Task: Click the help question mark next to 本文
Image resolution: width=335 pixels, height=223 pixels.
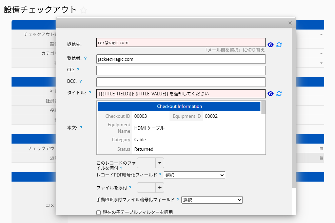Action: coord(81,128)
